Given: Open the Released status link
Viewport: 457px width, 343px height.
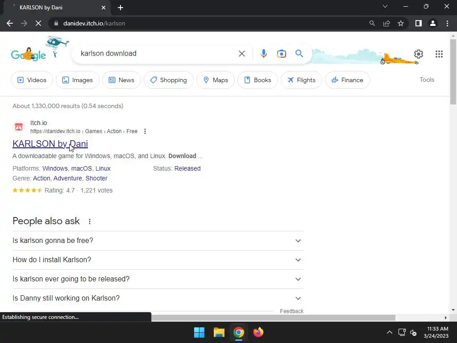Looking at the screenshot, I should (x=187, y=168).
